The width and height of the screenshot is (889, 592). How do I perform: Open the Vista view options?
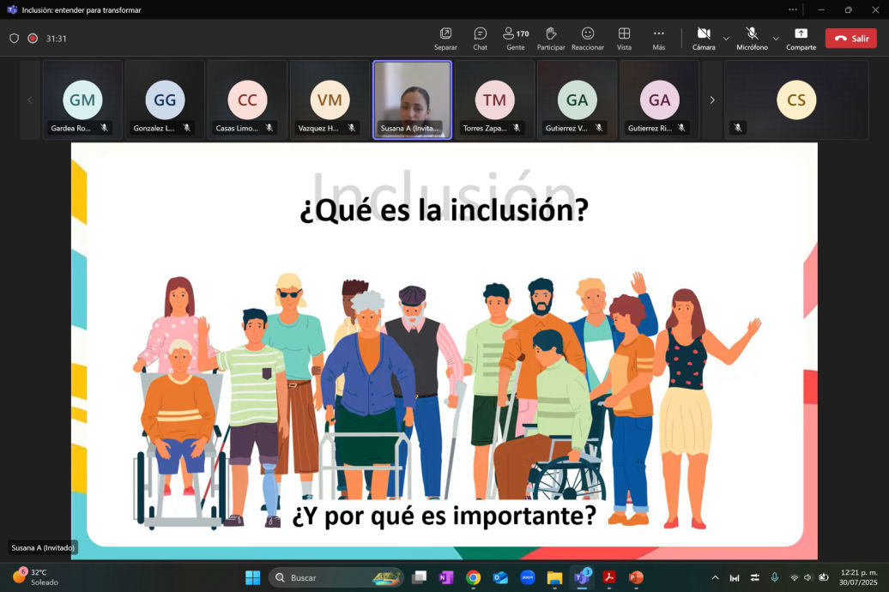click(624, 38)
